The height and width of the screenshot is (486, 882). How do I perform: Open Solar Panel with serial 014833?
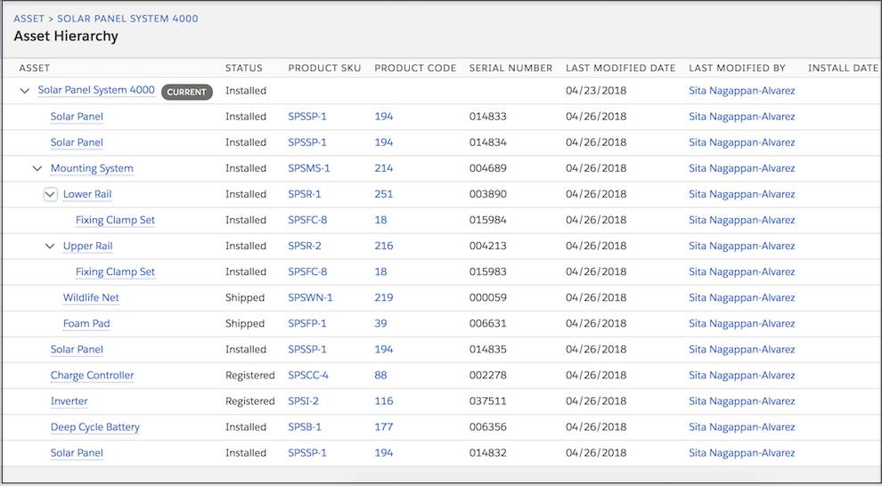click(x=77, y=117)
